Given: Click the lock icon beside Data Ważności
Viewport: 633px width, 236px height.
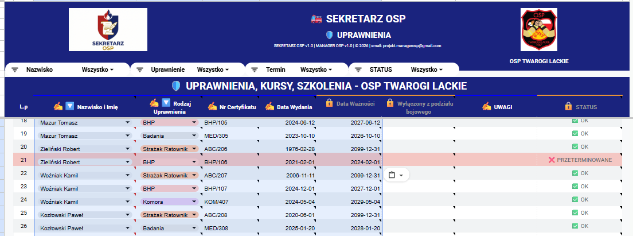Looking at the screenshot, I should pyautogui.click(x=330, y=103).
